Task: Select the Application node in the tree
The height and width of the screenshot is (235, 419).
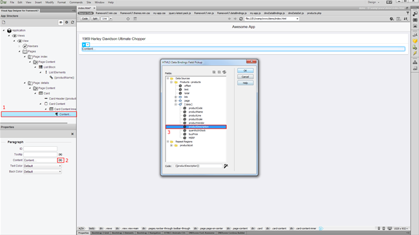Action: [19, 30]
